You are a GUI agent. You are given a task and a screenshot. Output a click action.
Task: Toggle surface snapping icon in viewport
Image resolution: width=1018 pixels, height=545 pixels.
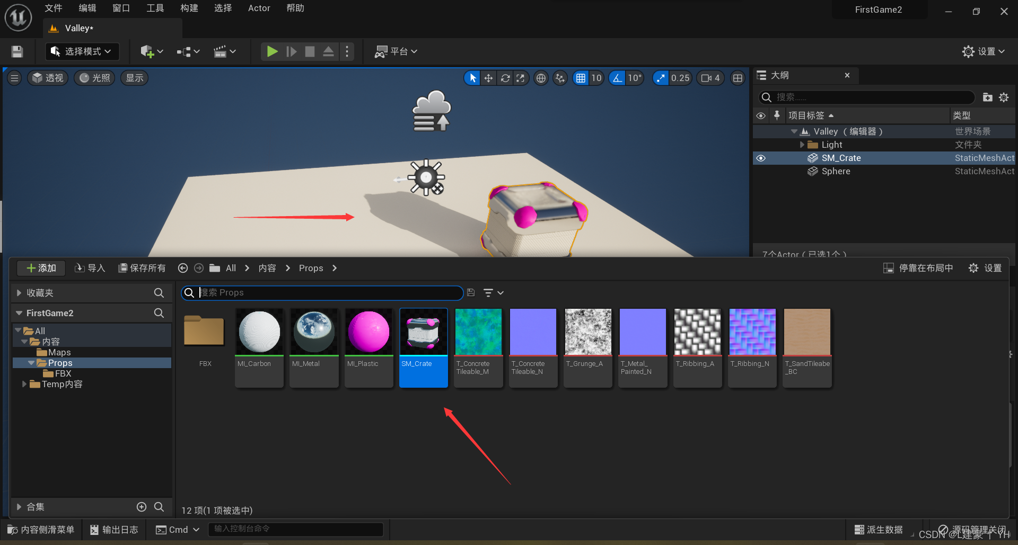tap(560, 78)
